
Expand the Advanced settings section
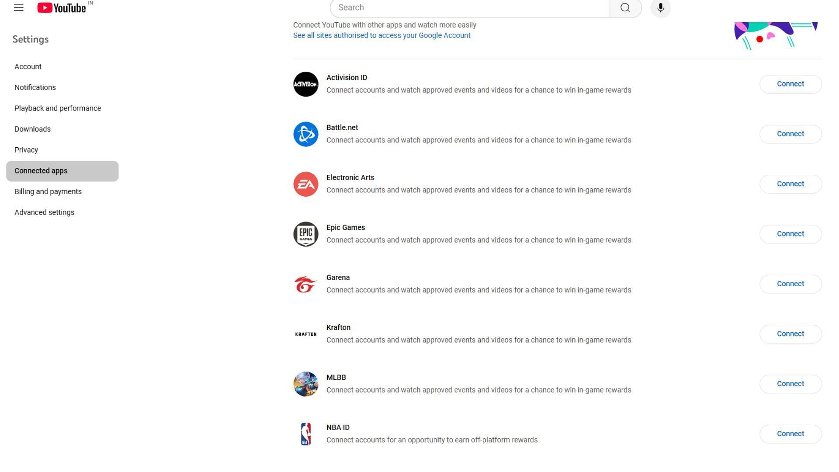click(45, 212)
